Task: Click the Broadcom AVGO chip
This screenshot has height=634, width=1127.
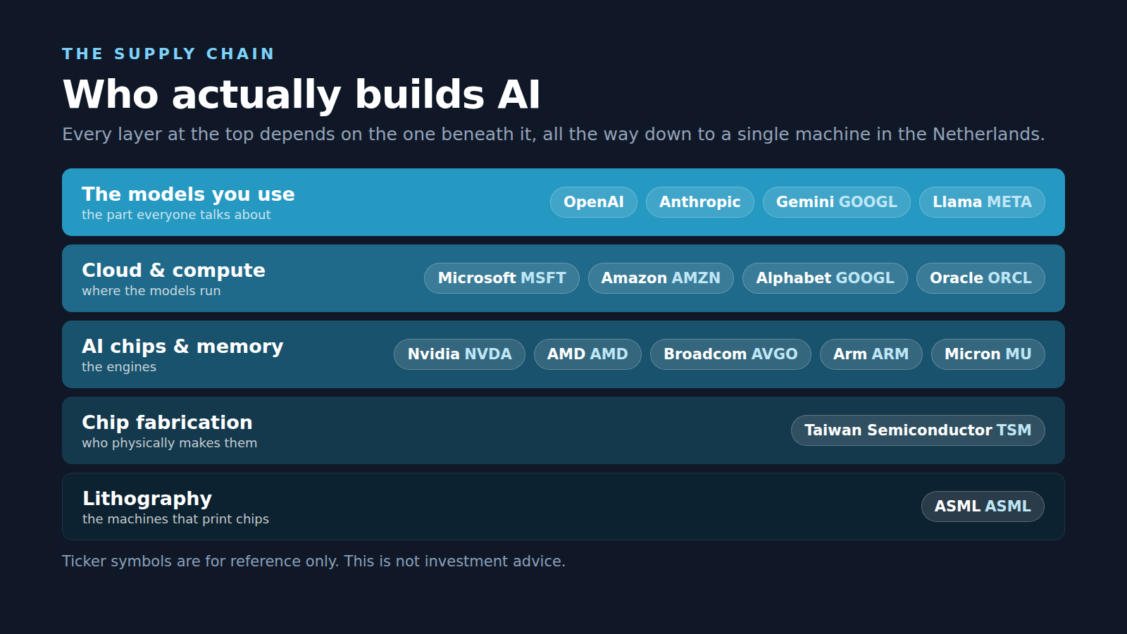Action: pyautogui.click(x=730, y=354)
